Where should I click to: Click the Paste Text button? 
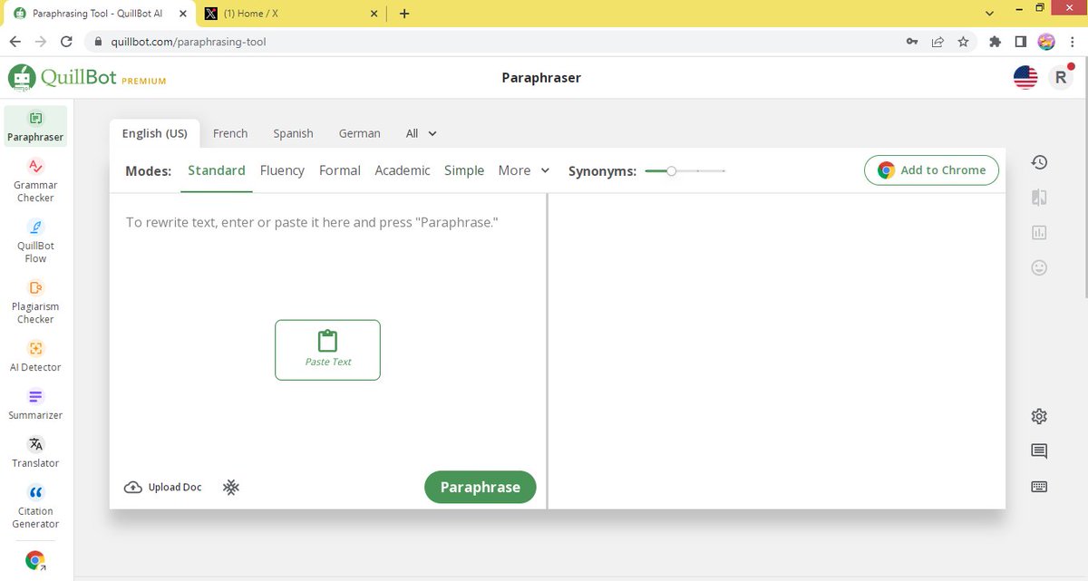click(x=327, y=350)
